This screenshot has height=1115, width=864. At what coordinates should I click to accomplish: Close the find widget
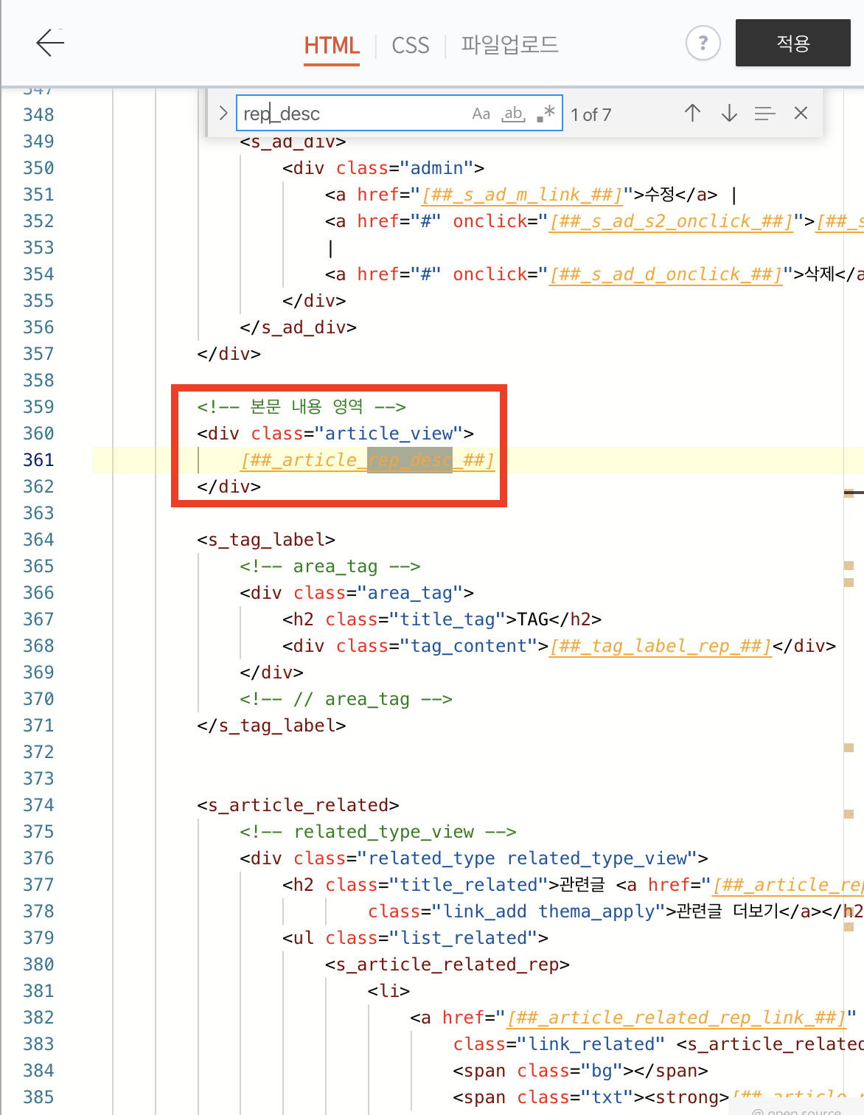click(x=801, y=114)
